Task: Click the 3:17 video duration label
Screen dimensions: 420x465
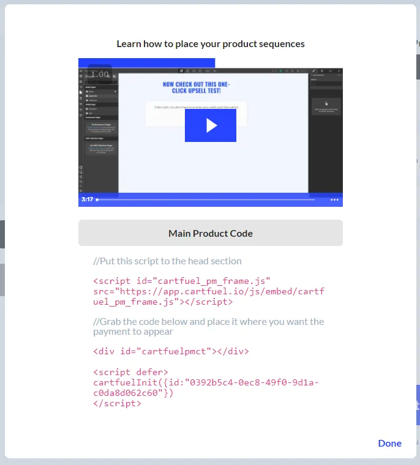Action: click(88, 199)
